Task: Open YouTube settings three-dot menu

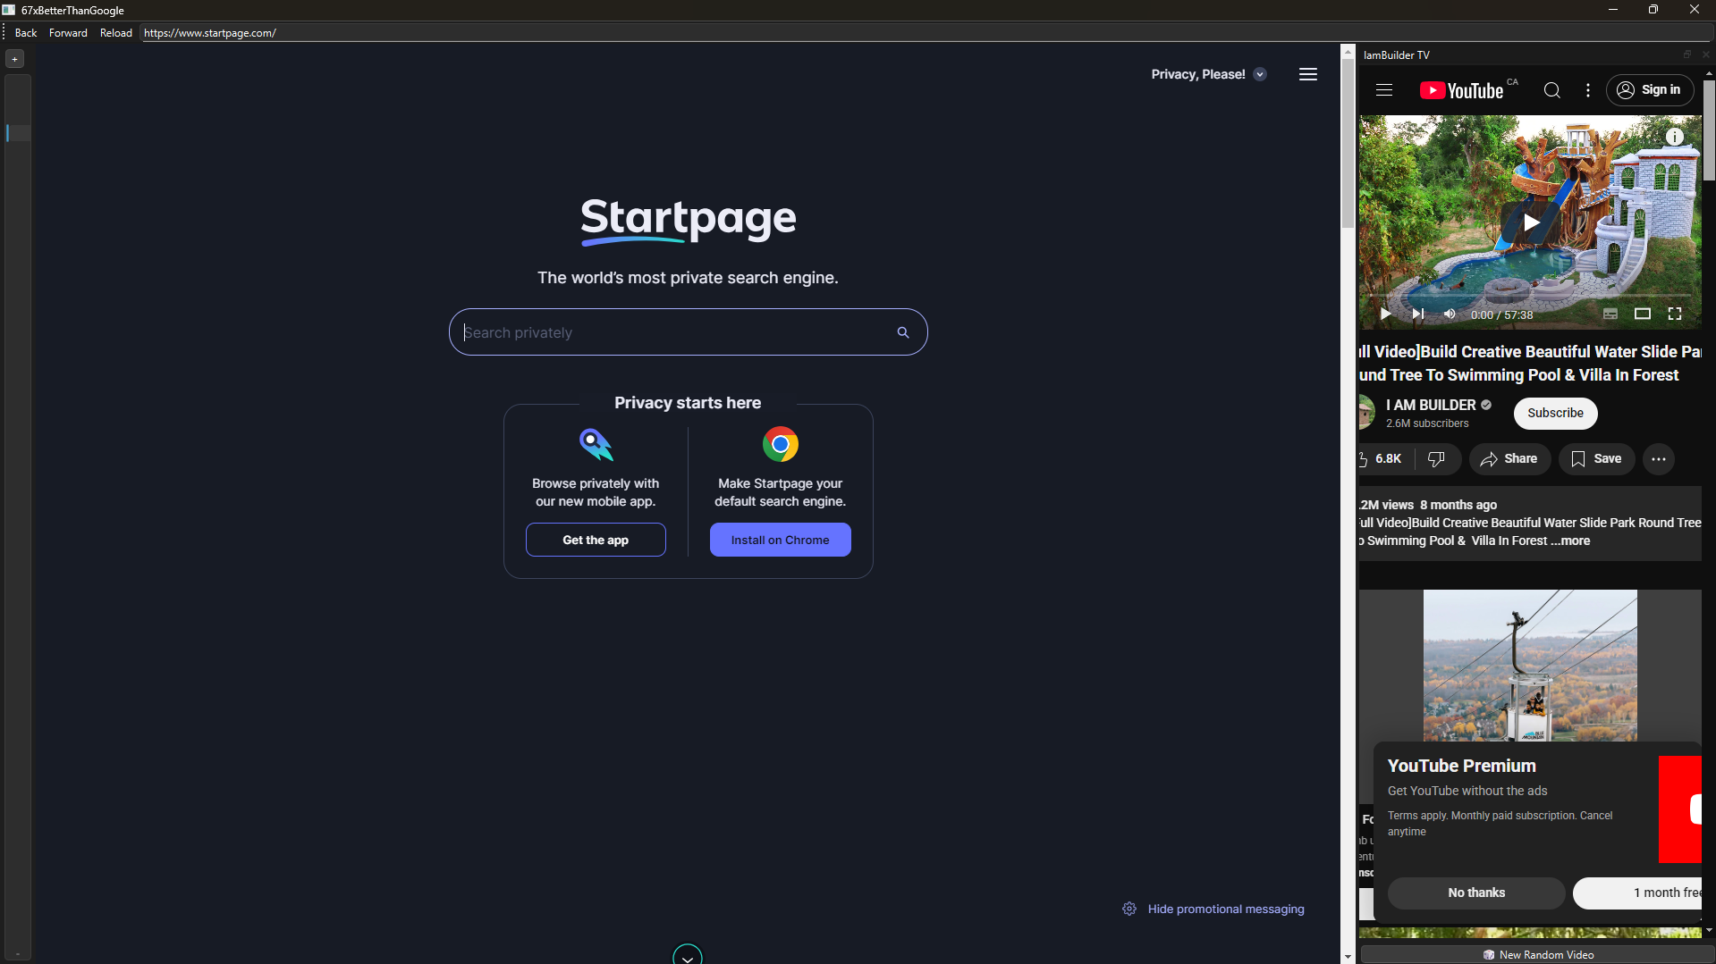Action: click(1588, 90)
